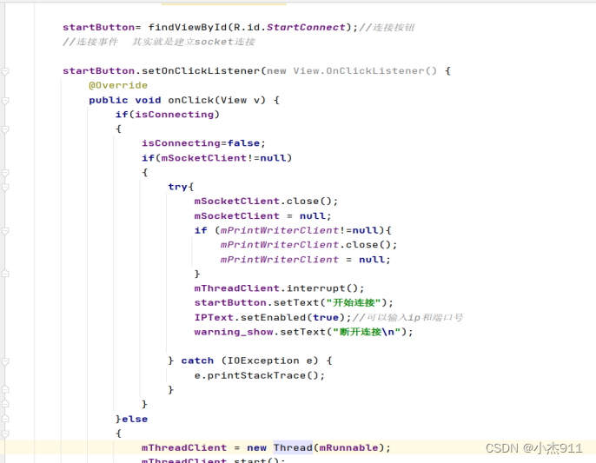The height and width of the screenshot is (463, 596).
Task: Click the "开始连接" string literal
Action: click(x=354, y=302)
